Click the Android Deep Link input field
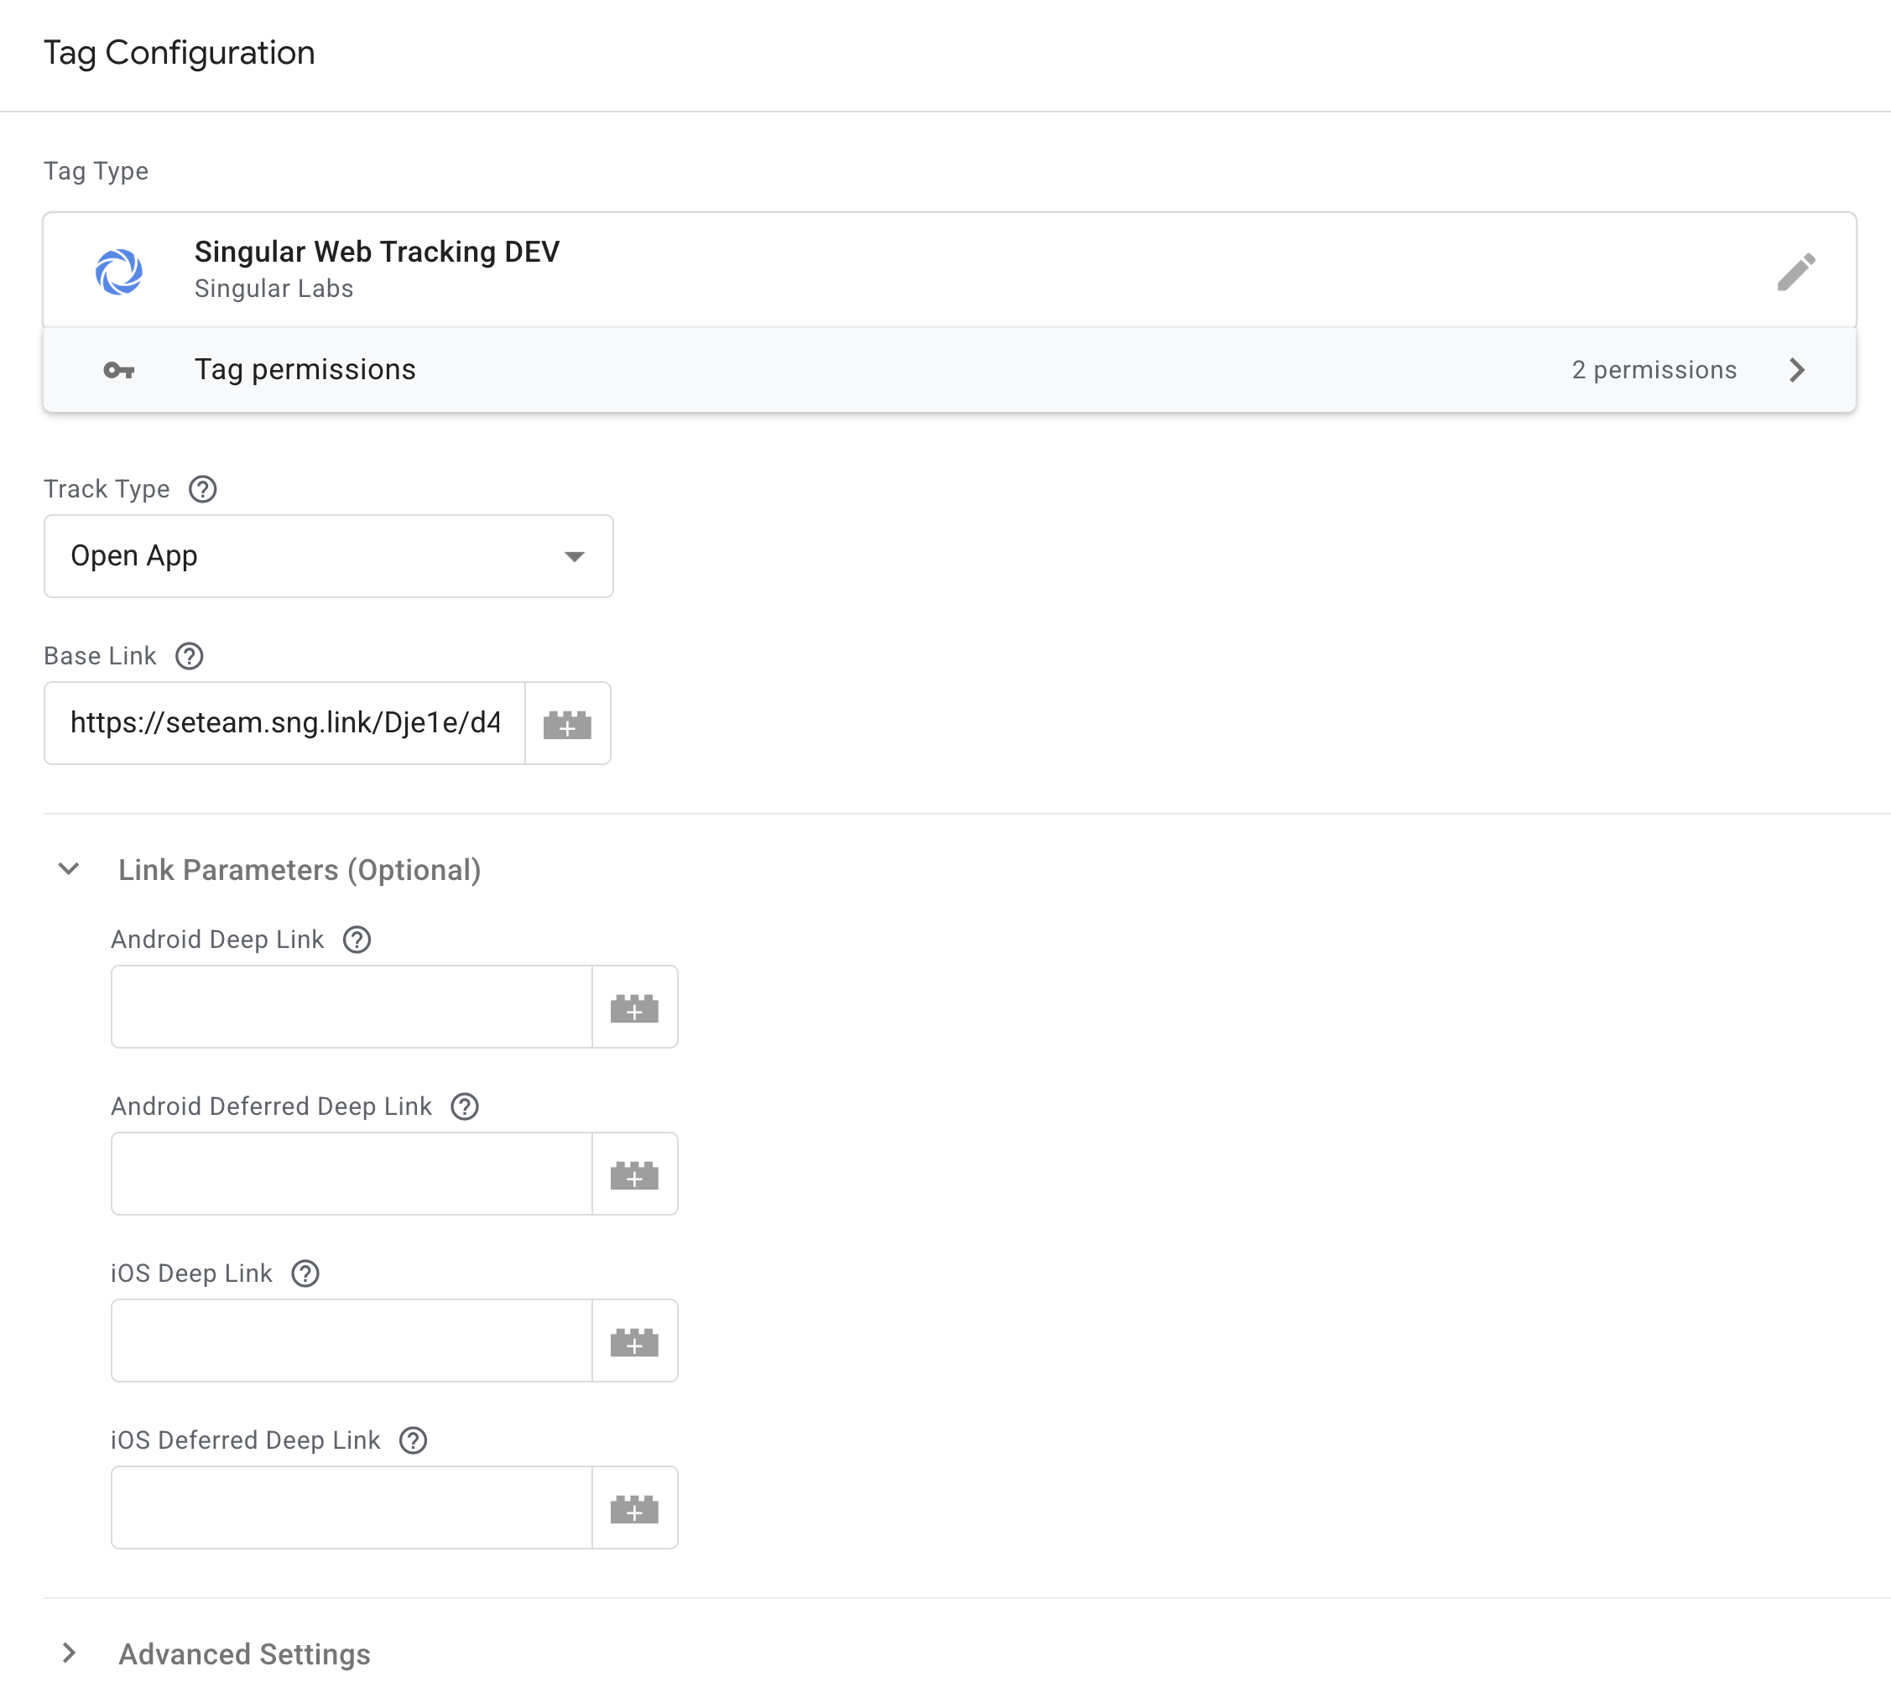 [352, 1007]
